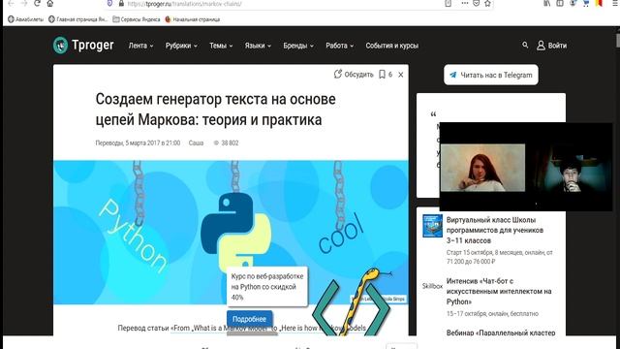The height and width of the screenshot is (349, 620).
Task: Click Обсудить to discuss the article
Action: [x=354, y=74]
